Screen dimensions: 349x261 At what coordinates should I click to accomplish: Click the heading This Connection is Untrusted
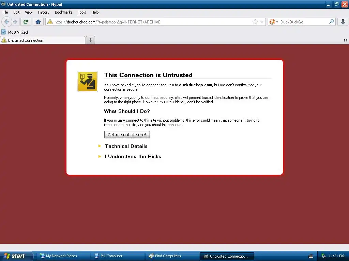tap(148, 75)
